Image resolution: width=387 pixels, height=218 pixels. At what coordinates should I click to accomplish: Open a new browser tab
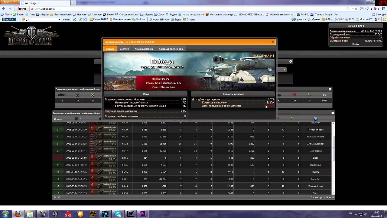(73, 3)
